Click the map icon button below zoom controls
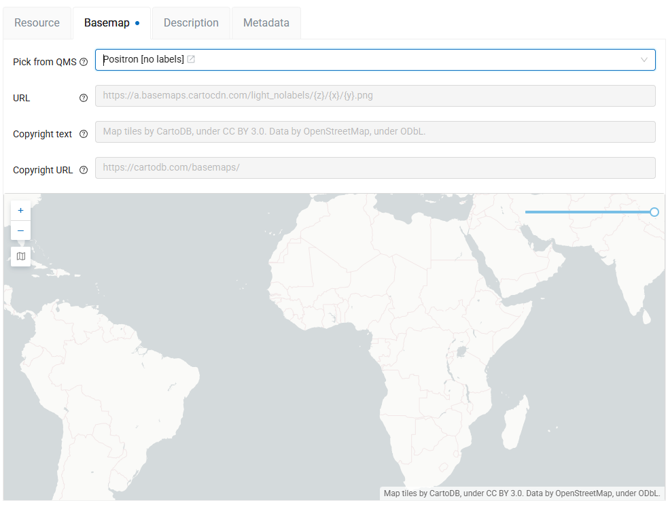 (20, 256)
